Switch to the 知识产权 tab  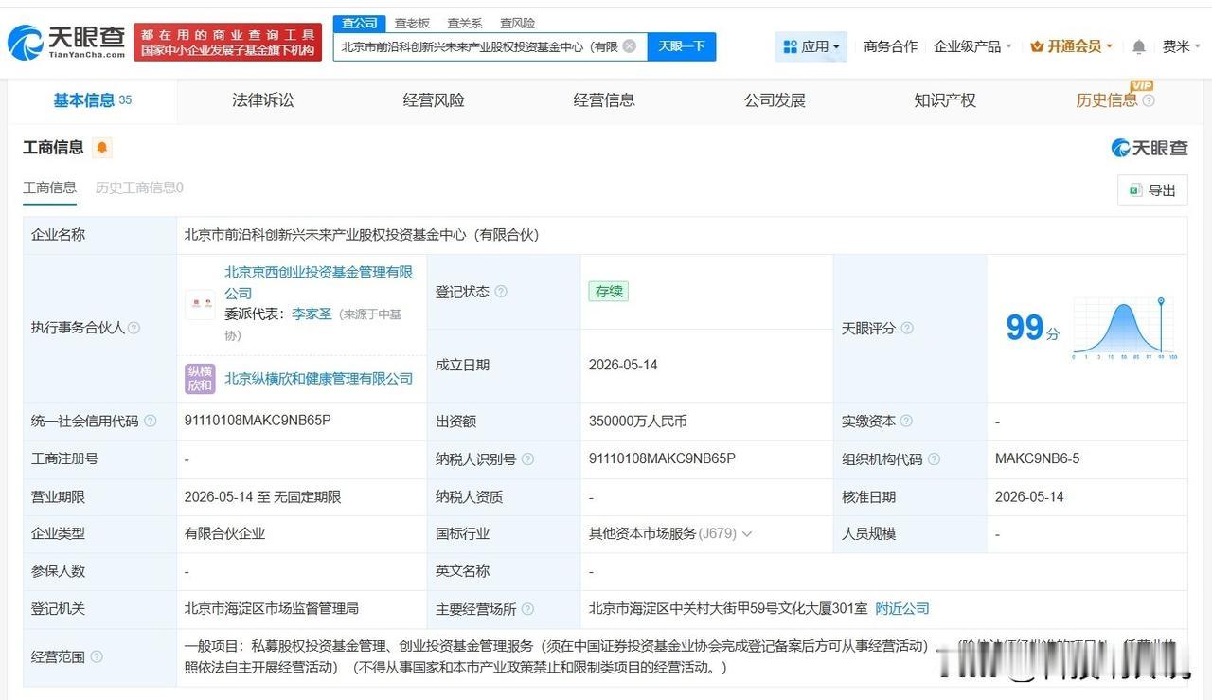945,100
